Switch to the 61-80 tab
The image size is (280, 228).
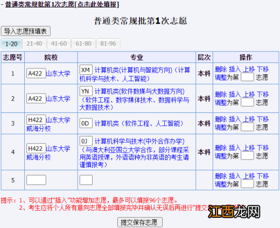point(83,44)
